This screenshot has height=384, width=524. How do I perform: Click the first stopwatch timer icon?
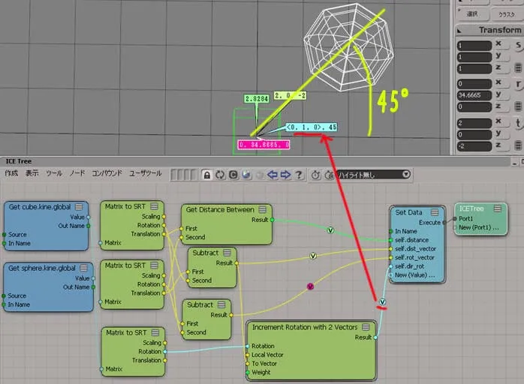click(316, 175)
